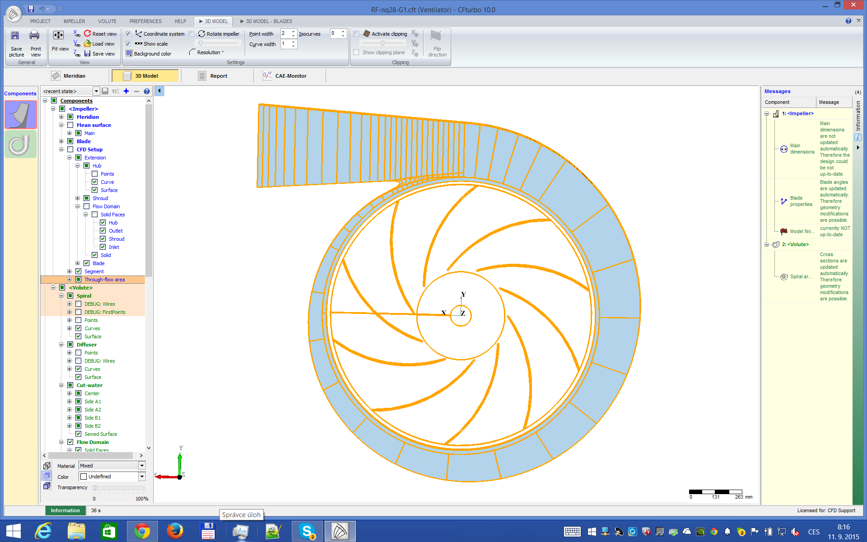Toggle the Coordinate system checkbox
This screenshot has width=867, height=542.
pyautogui.click(x=128, y=34)
